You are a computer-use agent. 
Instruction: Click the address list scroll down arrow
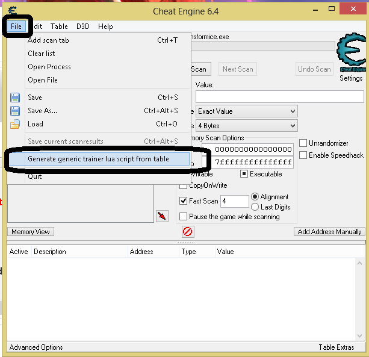359,335
